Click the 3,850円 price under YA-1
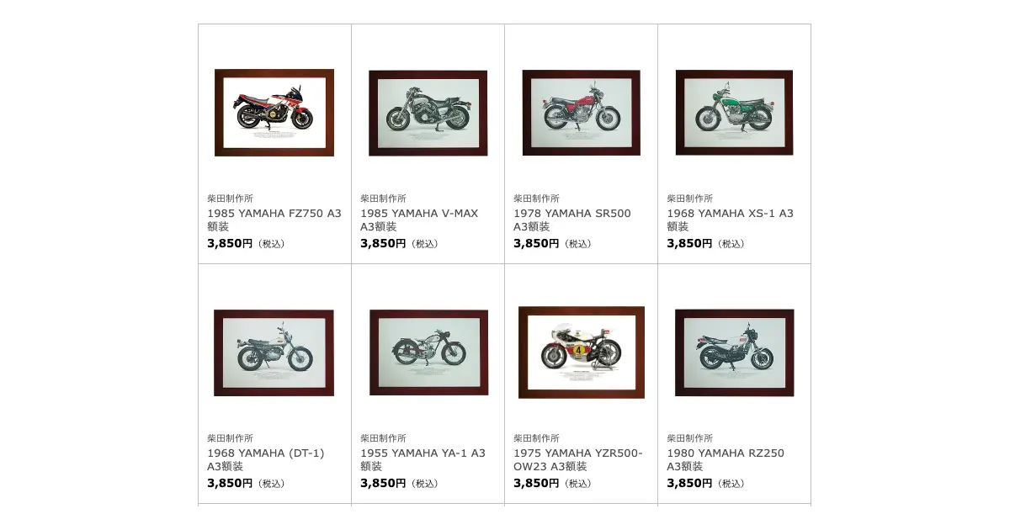Screen dimensions: 1010x530 [x=383, y=483]
